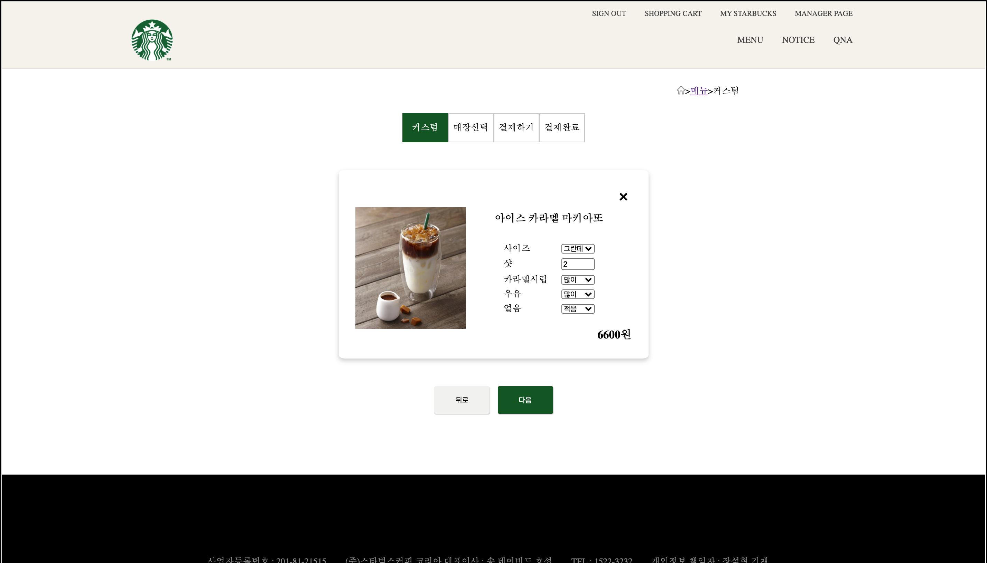Screen dimensions: 987x563
Task: Open the 결제완료 tab
Action: point(562,127)
